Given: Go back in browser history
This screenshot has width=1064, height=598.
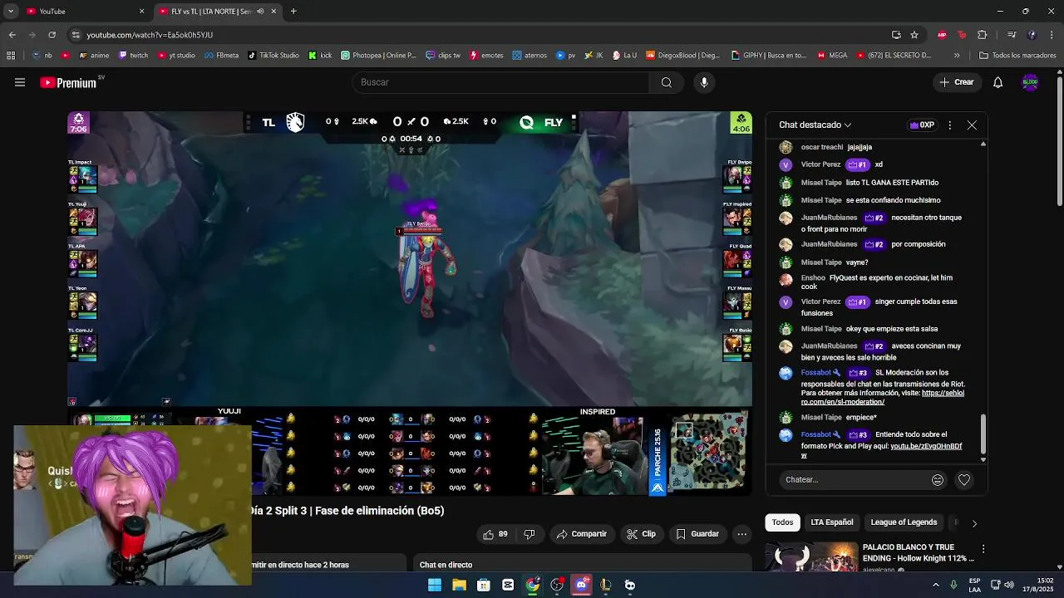Looking at the screenshot, I should pos(12,35).
